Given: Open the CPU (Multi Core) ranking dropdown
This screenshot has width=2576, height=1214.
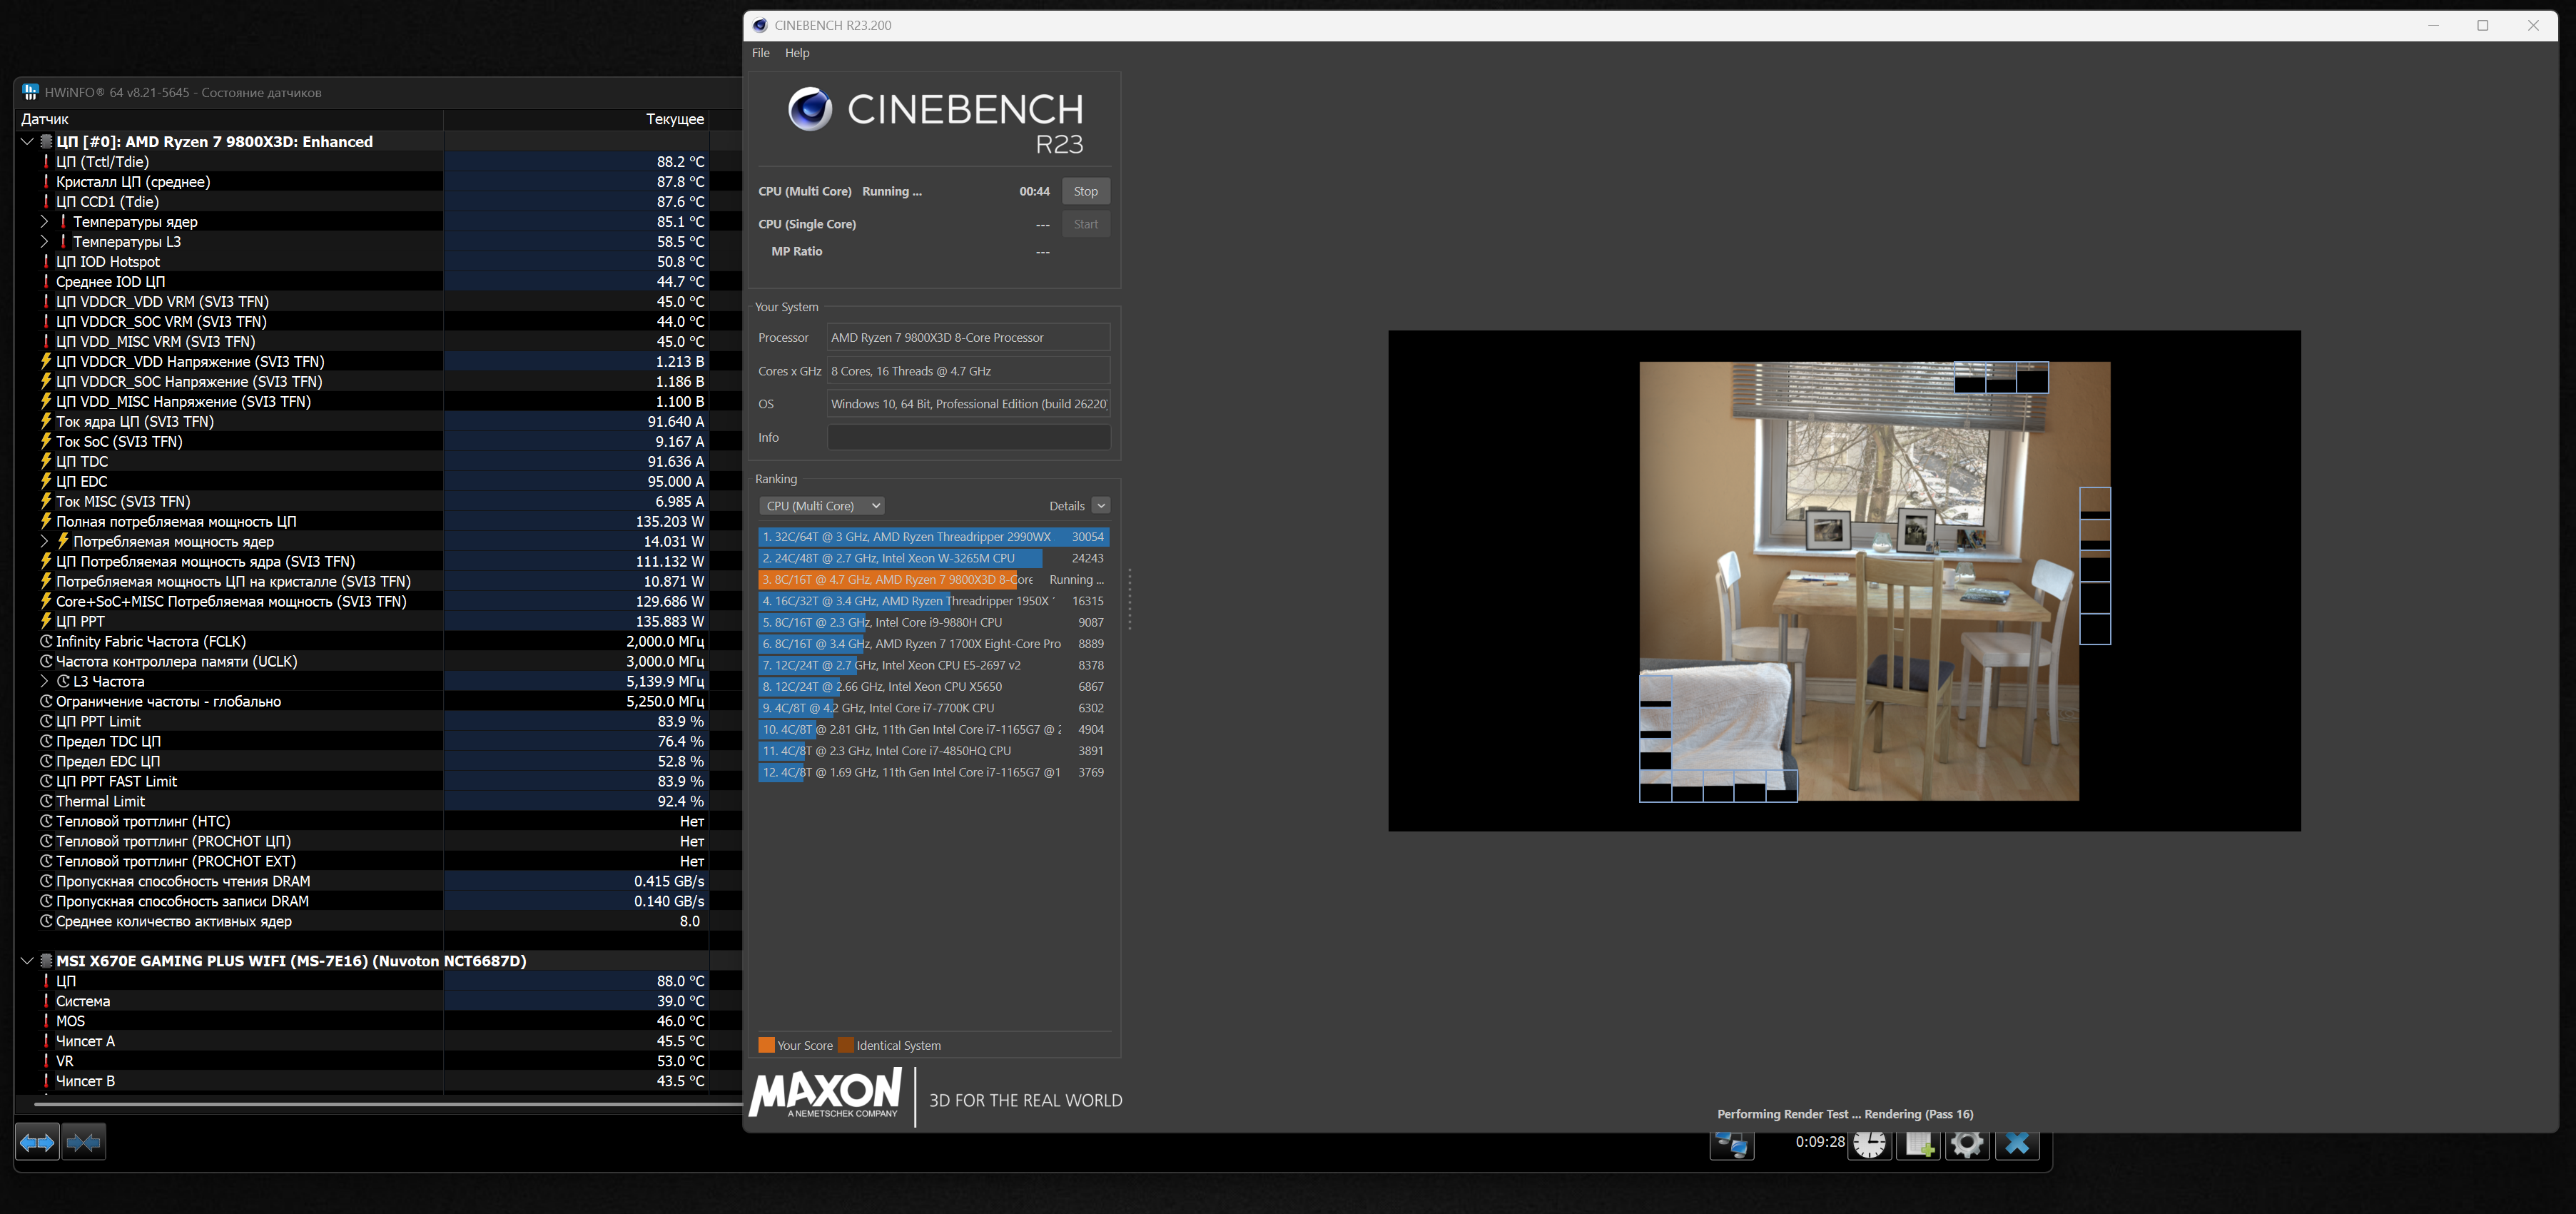Looking at the screenshot, I should pos(822,506).
